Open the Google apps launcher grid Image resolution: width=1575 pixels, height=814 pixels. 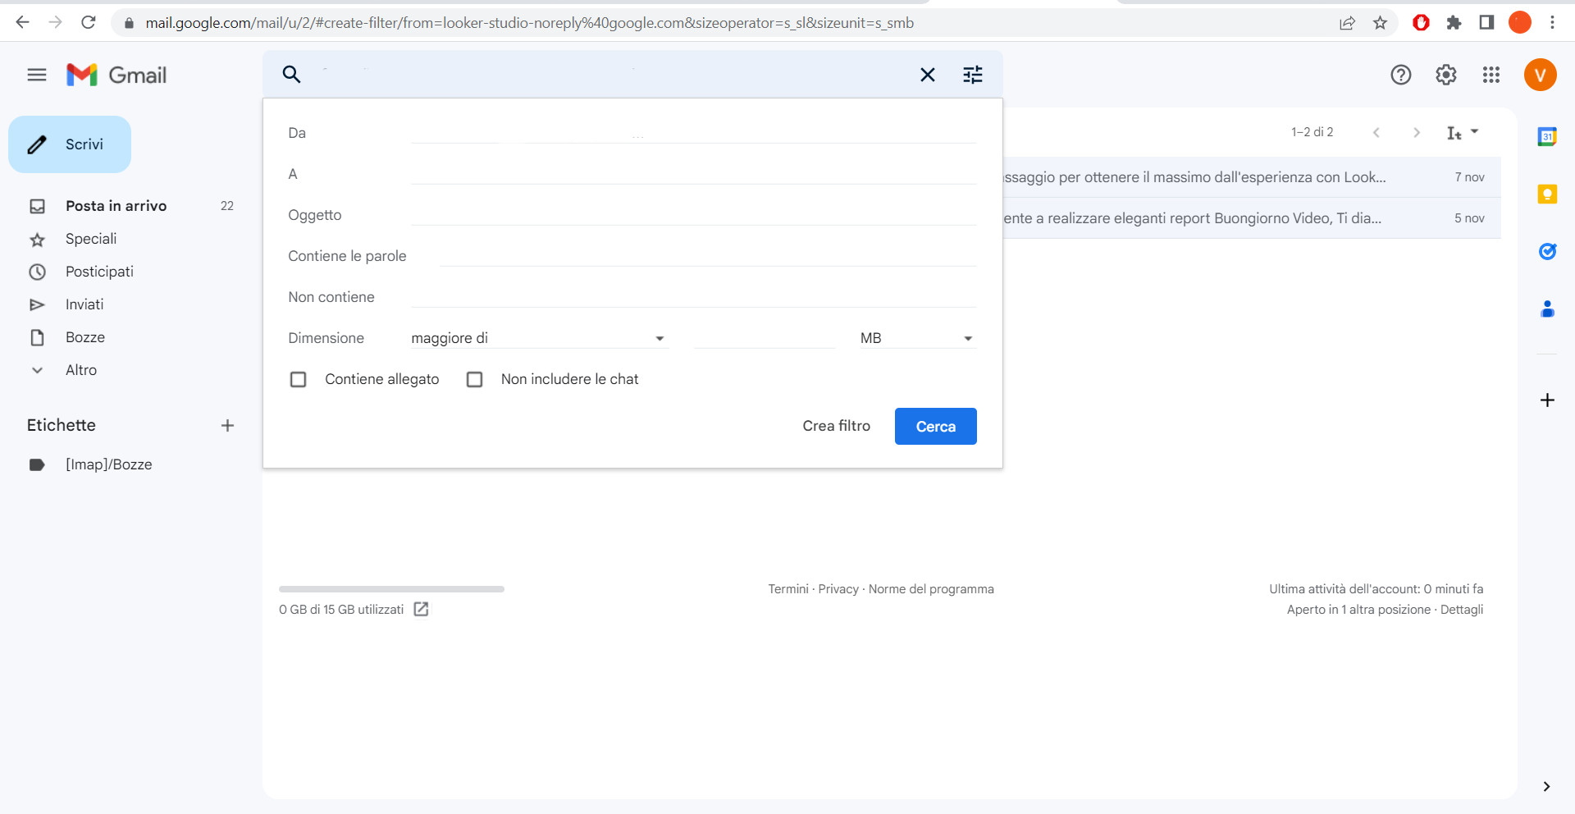pos(1491,75)
